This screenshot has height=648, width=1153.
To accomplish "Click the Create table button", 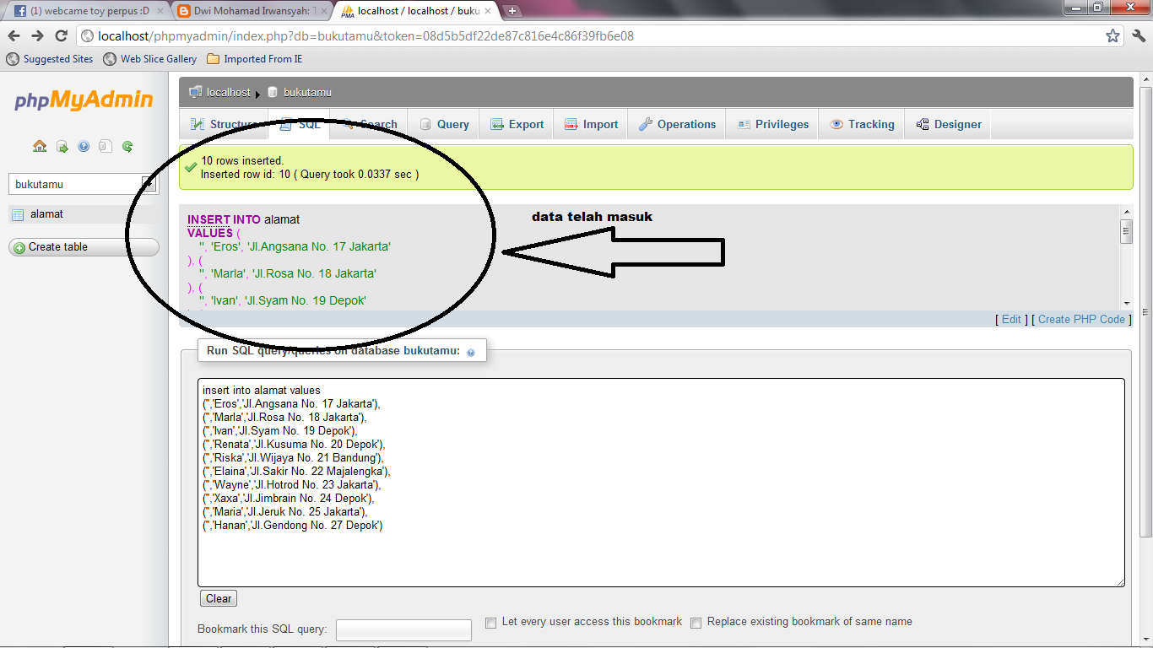I will click(84, 247).
